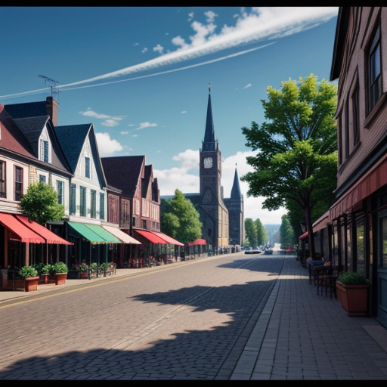Select the small round tree by the left shops
This screenshot has height=387, width=387.
[42, 203]
